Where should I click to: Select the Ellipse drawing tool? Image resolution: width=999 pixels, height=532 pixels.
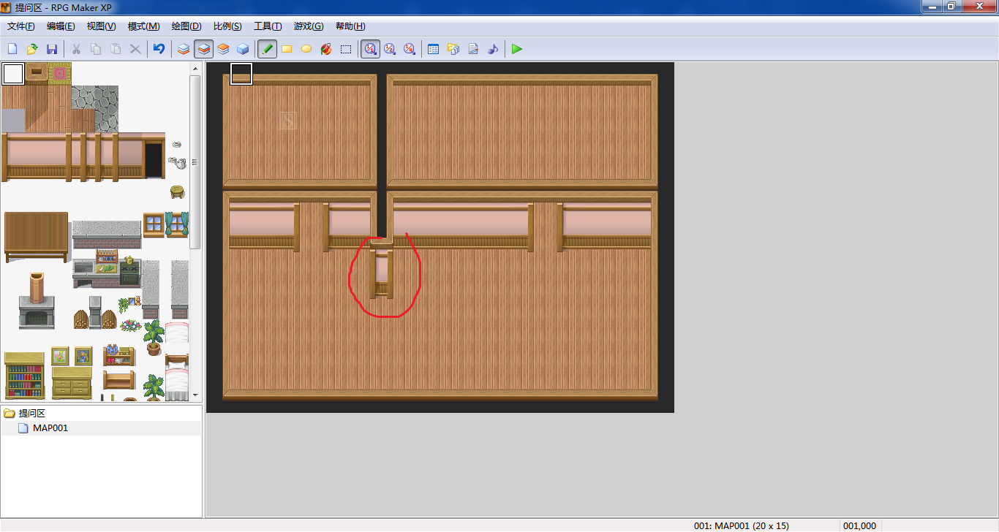point(307,49)
